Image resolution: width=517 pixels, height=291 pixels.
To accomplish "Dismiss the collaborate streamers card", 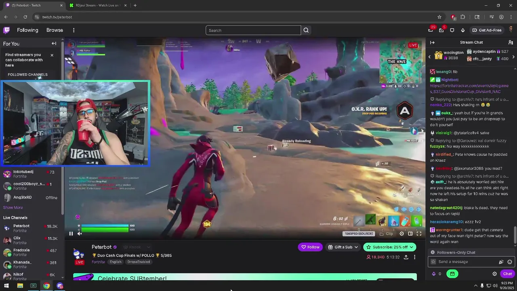I will coord(52,55).
